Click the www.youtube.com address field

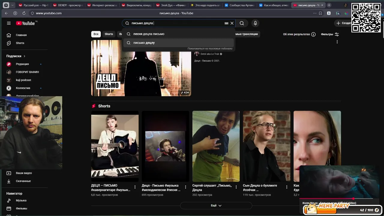(49, 13)
